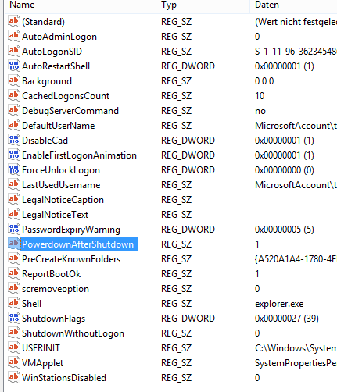The width and height of the screenshot is (337, 392).
Task: Select the VMApplet entry name
Action: pos(43,363)
